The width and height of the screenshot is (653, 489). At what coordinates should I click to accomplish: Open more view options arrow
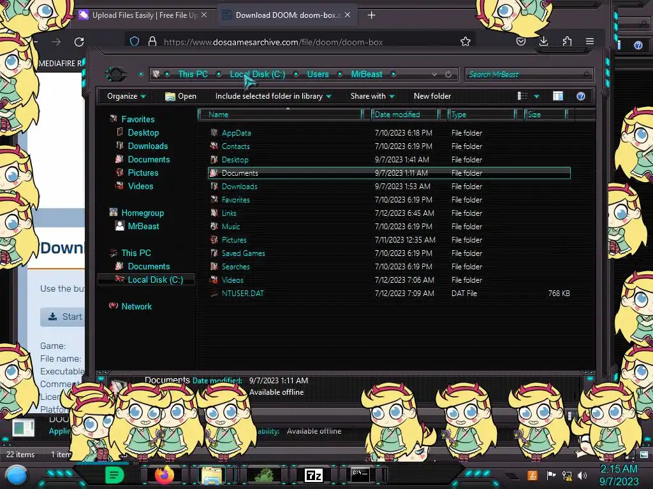tap(536, 96)
